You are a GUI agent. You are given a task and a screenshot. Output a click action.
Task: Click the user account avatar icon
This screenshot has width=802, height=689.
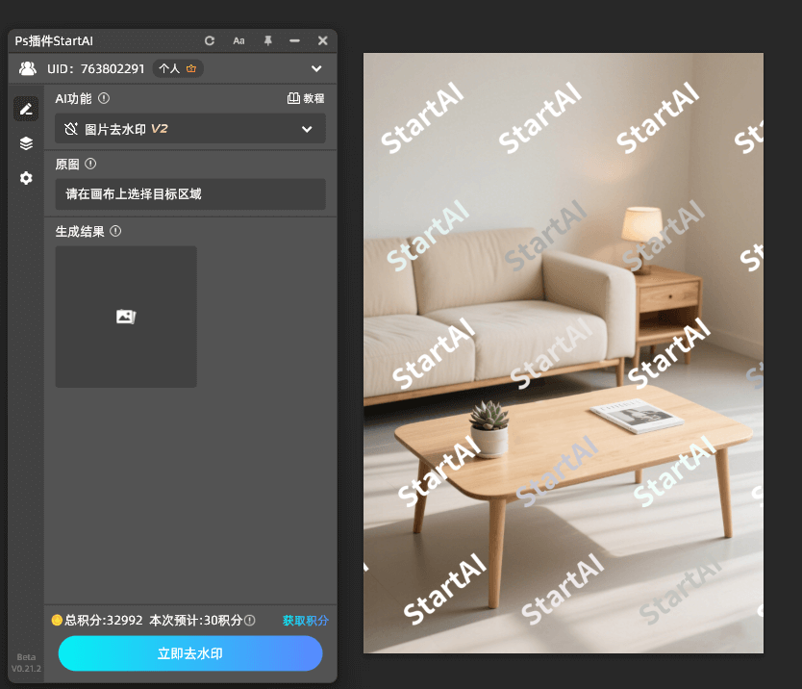tap(28, 68)
